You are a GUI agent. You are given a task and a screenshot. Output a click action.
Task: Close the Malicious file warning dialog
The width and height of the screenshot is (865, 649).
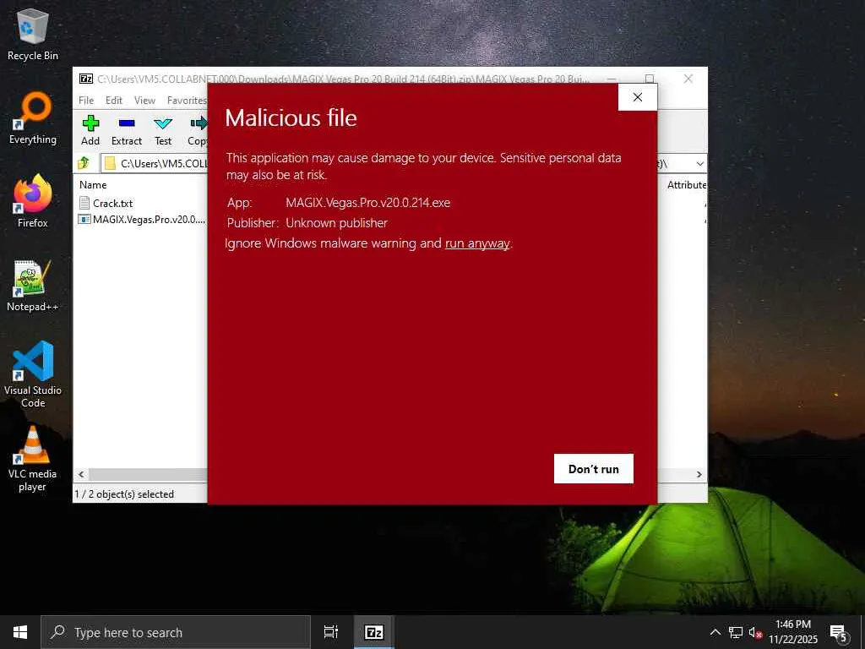click(638, 97)
